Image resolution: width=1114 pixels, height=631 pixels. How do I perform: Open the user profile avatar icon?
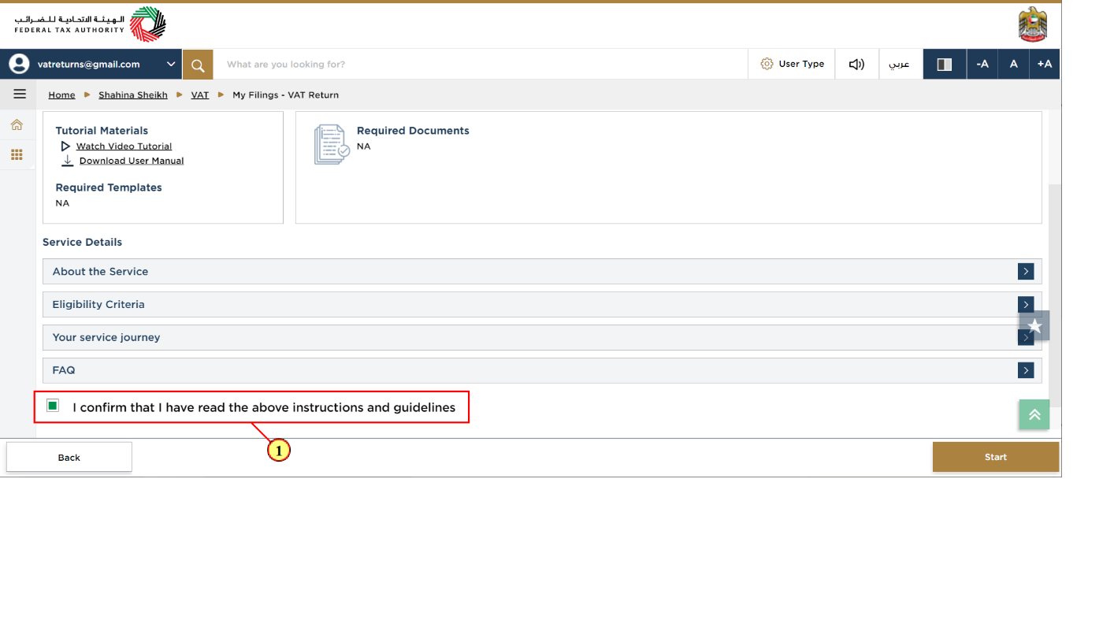point(19,64)
